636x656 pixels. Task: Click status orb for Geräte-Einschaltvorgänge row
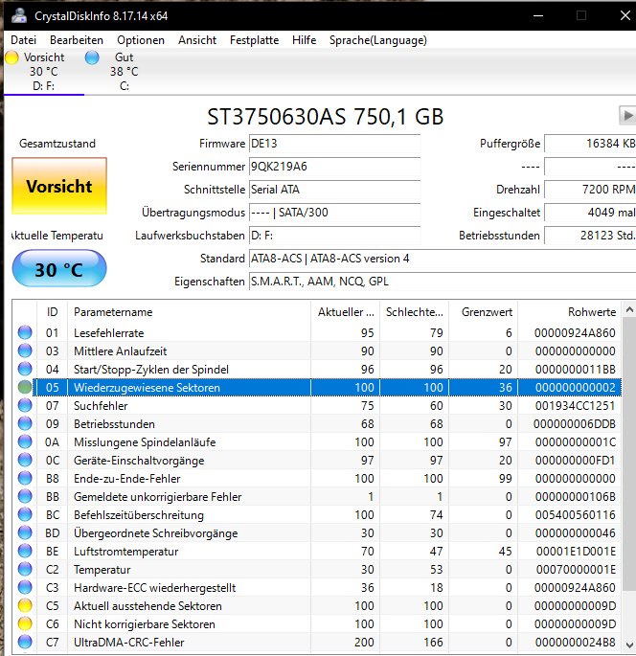click(x=25, y=460)
